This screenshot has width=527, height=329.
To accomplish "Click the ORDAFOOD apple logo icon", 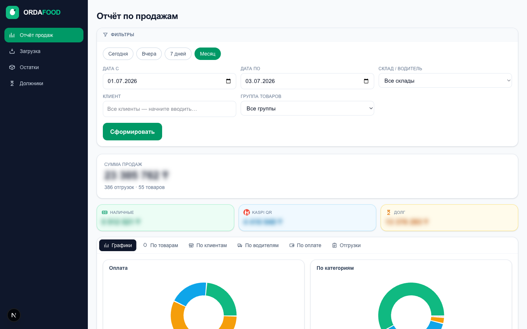I will (x=12, y=12).
